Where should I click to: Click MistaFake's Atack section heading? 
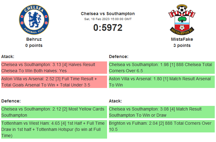coord(115,101)
